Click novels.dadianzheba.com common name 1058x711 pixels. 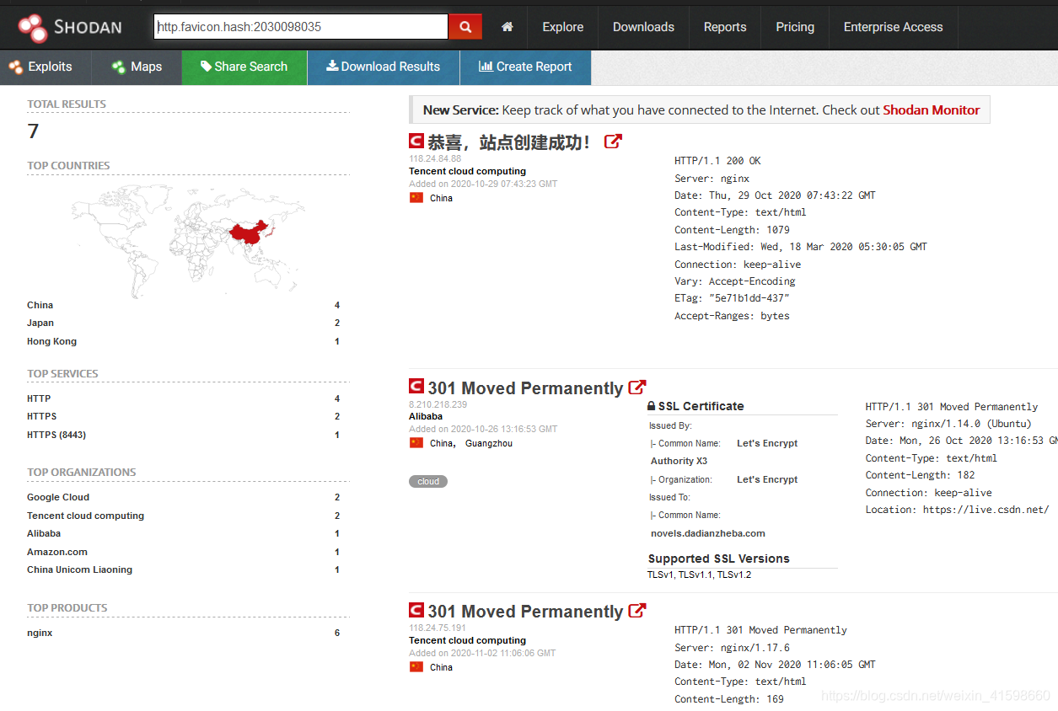[708, 533]
